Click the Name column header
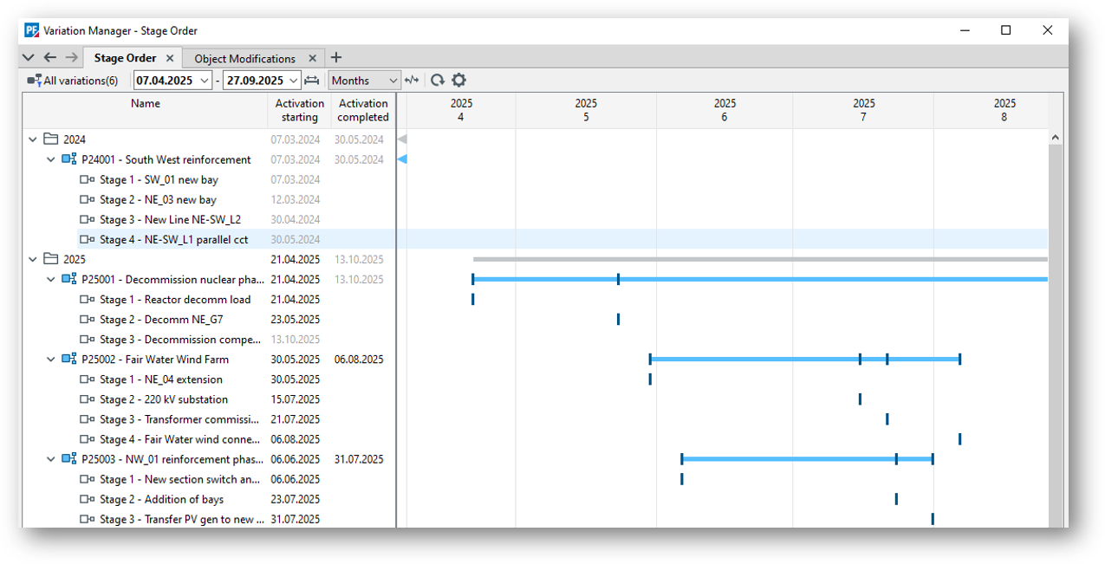The width and height of the screenshot is (1105, 564). pyautogui.click(x=146, y=104)
